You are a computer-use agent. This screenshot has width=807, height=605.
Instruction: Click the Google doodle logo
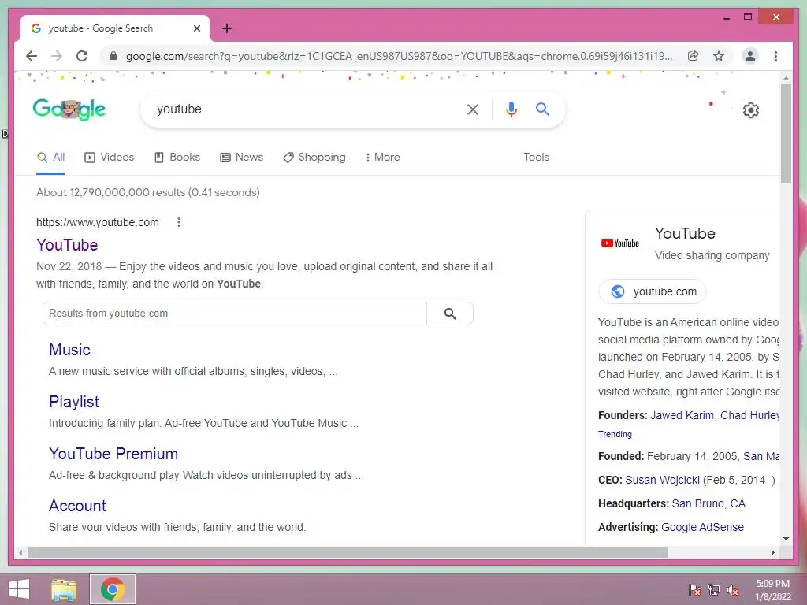click(69, 109)
